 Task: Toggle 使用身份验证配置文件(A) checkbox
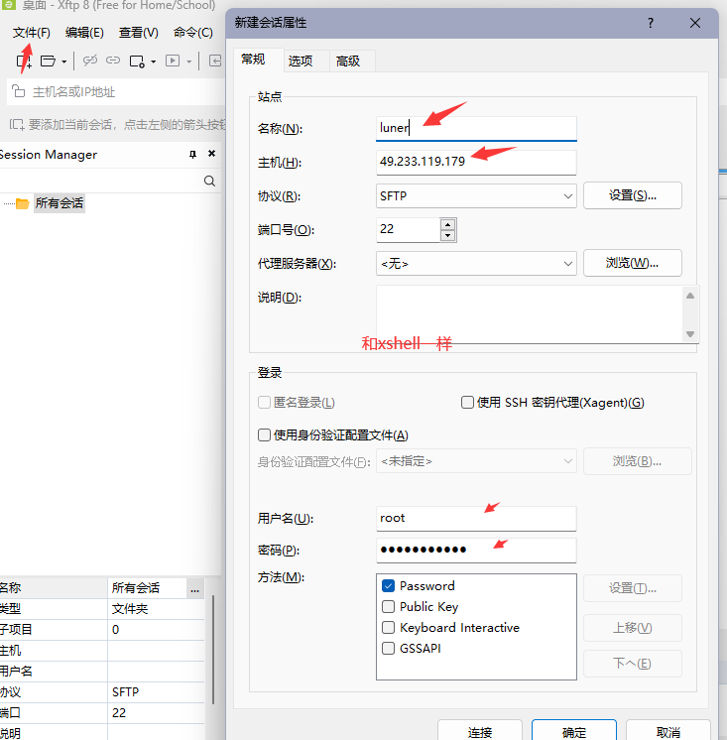(264, 434)
